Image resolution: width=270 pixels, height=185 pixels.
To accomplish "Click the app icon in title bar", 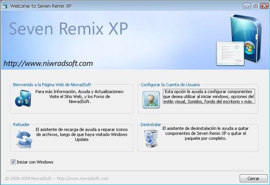I will click(x=5, y=6).
